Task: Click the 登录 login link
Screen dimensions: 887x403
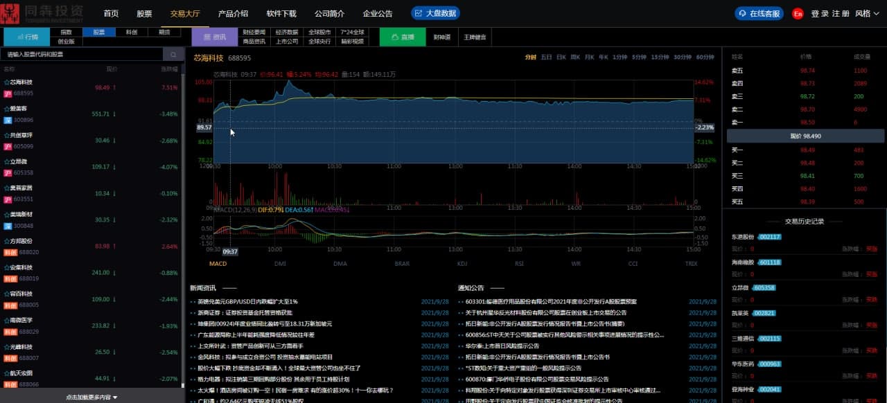Action: tap(820, 13)
